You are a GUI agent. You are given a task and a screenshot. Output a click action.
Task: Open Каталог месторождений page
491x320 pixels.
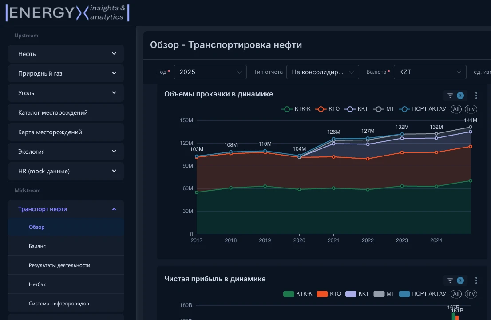point(66,112)
